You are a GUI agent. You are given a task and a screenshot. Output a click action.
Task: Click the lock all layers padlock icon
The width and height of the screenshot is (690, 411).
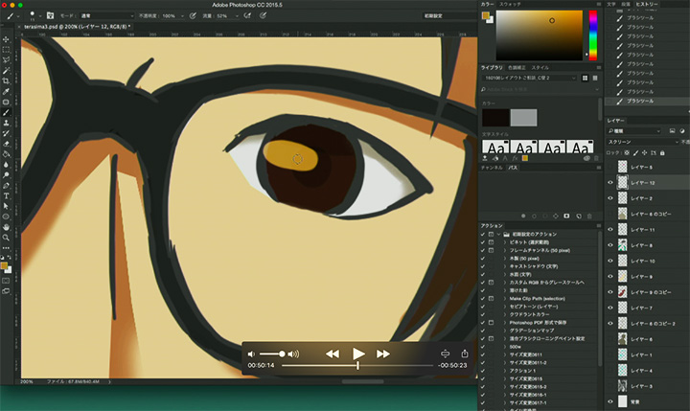pyautogui.click(x=662, y=152)
